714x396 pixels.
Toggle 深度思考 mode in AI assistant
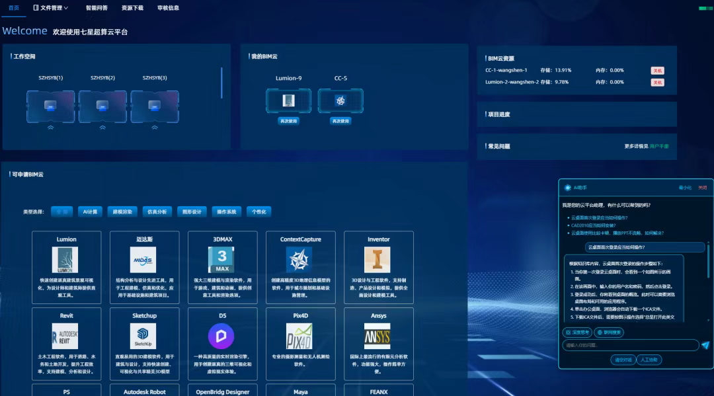click(x=577, y=333)
